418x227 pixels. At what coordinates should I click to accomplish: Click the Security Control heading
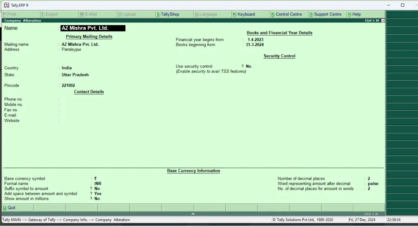(279, 56)
